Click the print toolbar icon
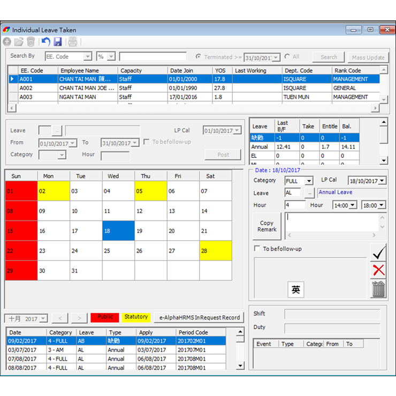The width and height of the screenshot is (396, 396). [72, 42]
